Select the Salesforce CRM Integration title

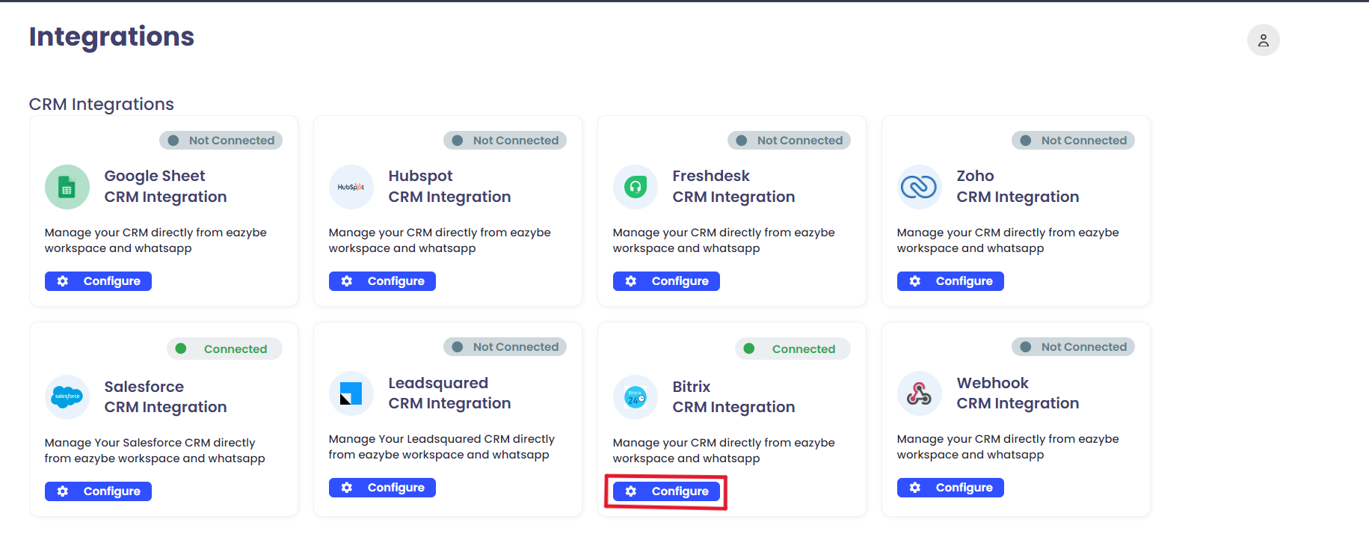(165, 396)
